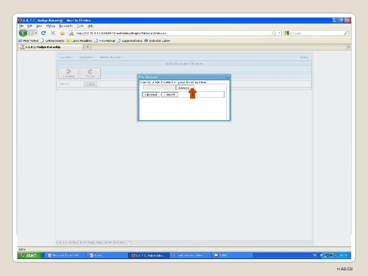Open the History menu
Screen dimensions: 368x276
tap(51, 26)
